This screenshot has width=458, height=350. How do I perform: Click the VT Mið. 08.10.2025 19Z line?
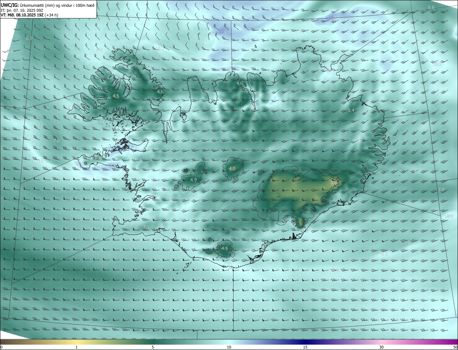pos(30,15)
